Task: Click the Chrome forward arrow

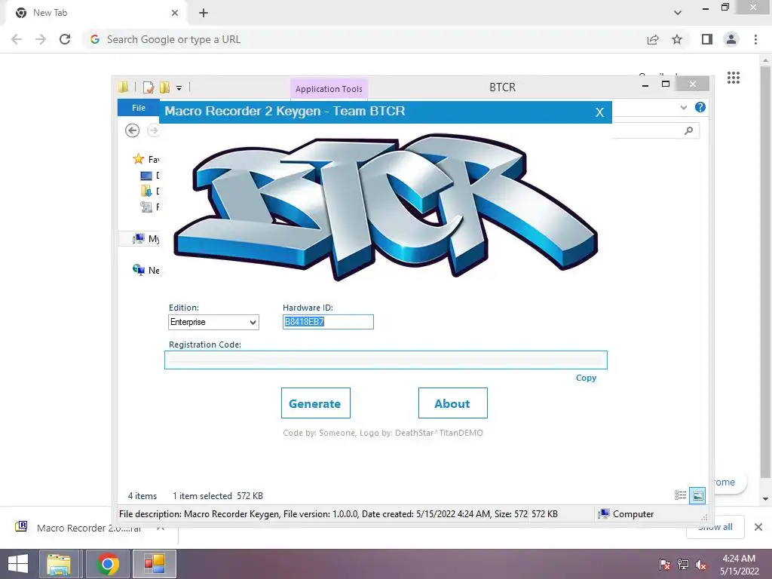Action: click(41, 39)
